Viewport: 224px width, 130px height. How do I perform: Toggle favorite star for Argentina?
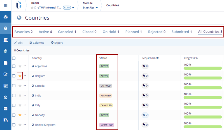20,66
